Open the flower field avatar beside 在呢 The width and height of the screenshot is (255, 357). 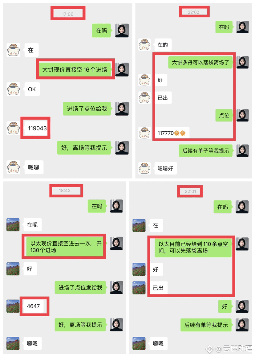coord(13,225)
